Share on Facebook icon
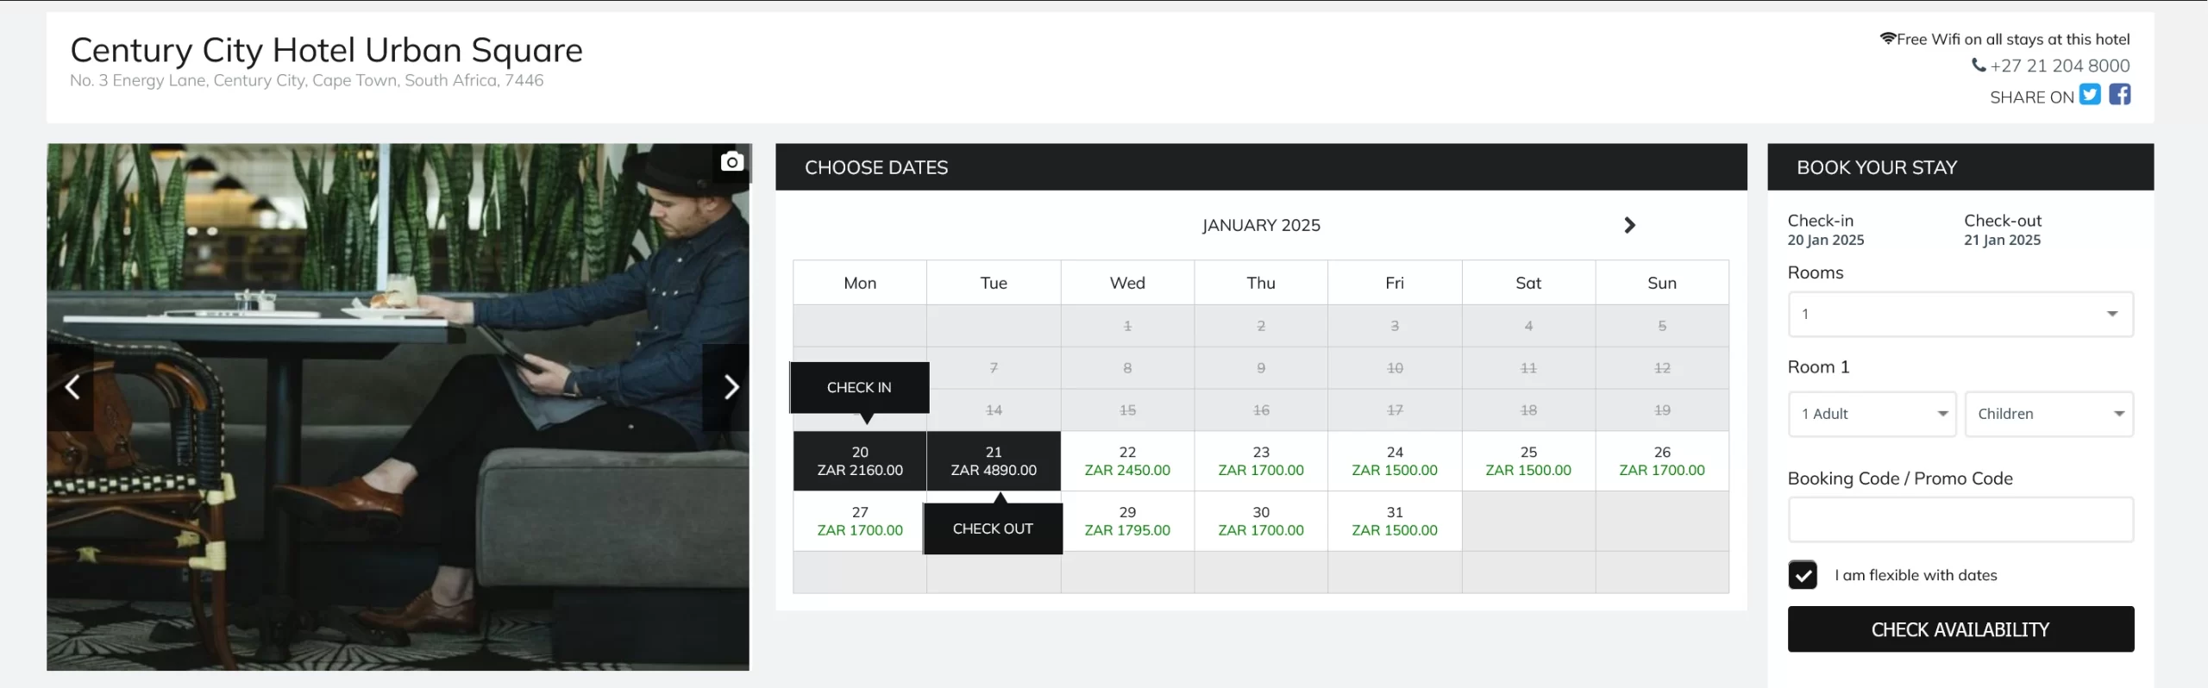Viewport: 2208px width, 688px height. coord(2120,94)
